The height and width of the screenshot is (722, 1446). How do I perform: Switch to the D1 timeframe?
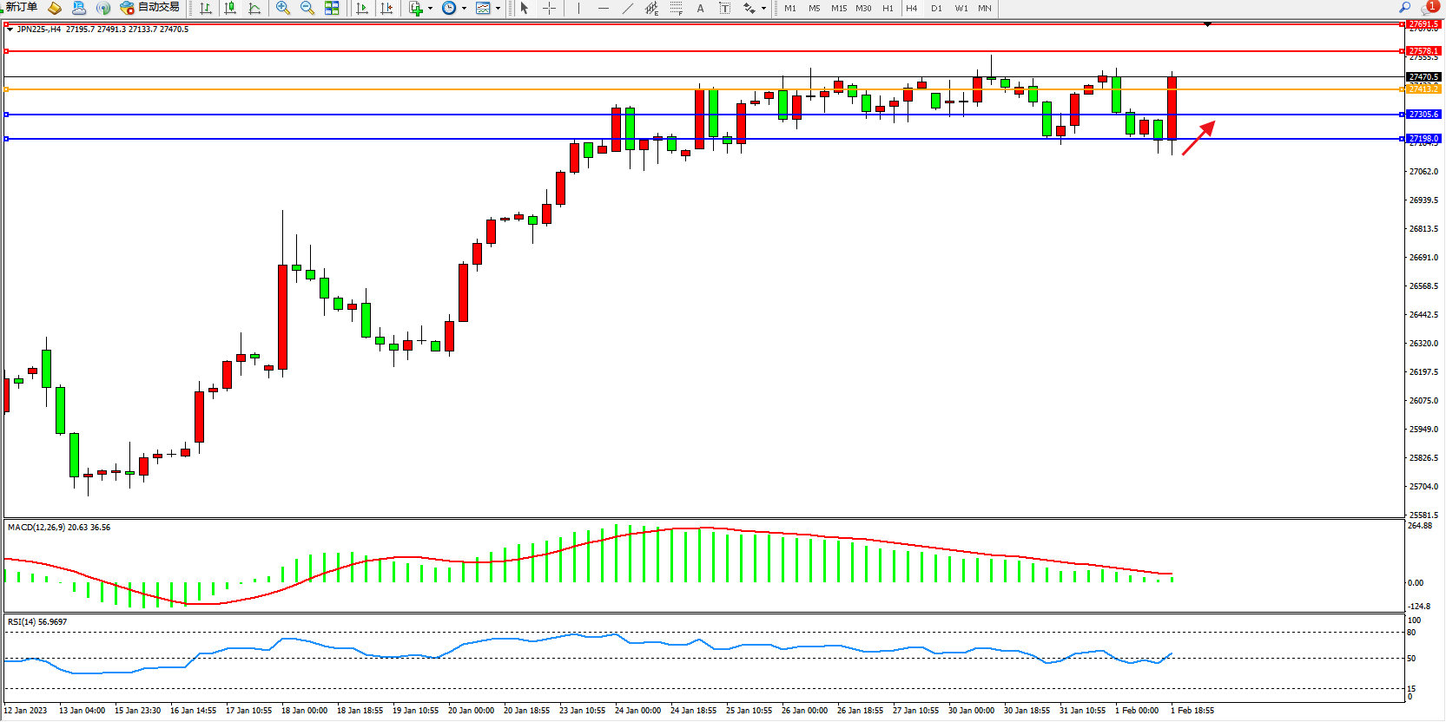pos(936,8)
